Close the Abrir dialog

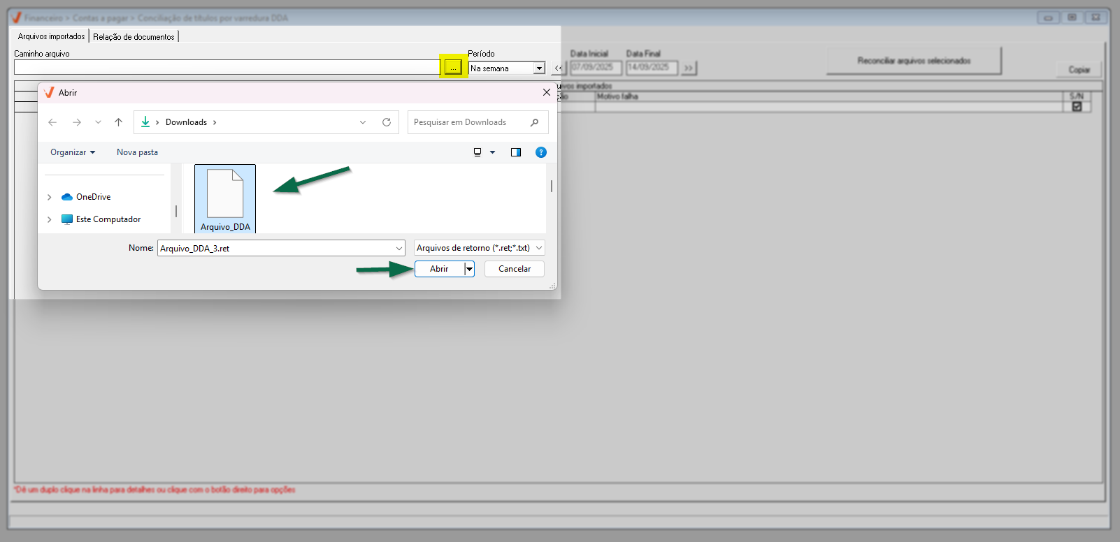pyautogui.click(x=547, y=92)
